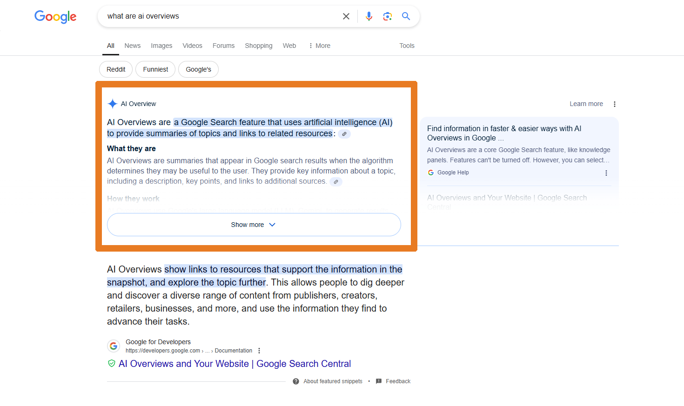Apply the Funniest filter chip
The width and height of the screenshot is (684, 406).
[155, 69]
